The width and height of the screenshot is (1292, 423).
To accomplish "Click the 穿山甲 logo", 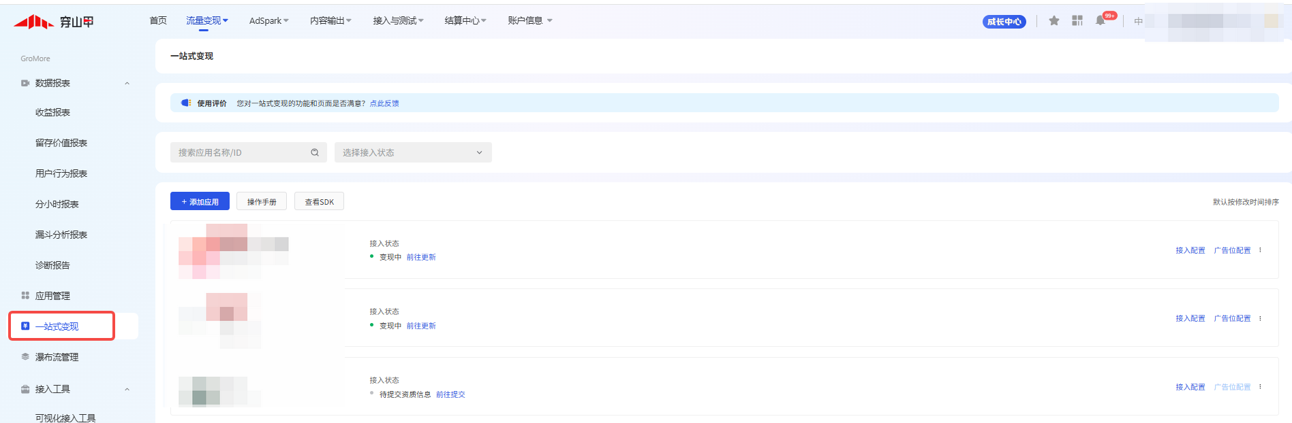I will pos(54,22).
